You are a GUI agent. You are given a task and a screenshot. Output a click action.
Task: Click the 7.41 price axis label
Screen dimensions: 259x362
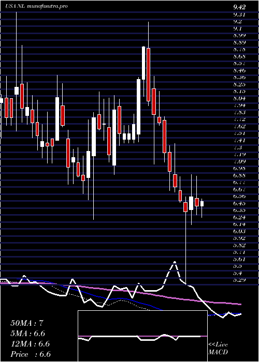(239, 140)
